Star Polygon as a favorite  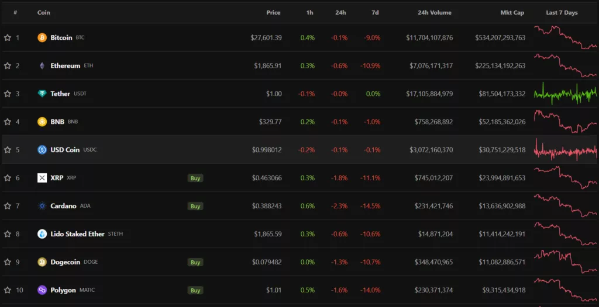[8, 290]
